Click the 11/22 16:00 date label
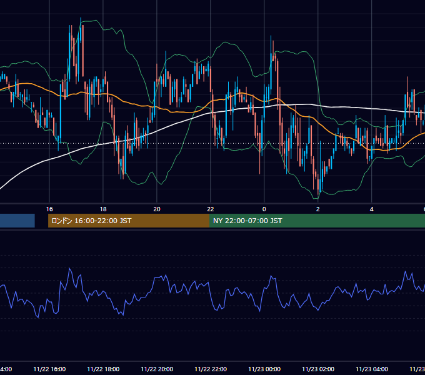The image size is (425, 375). pyautogui.click(x=49, y=369)
